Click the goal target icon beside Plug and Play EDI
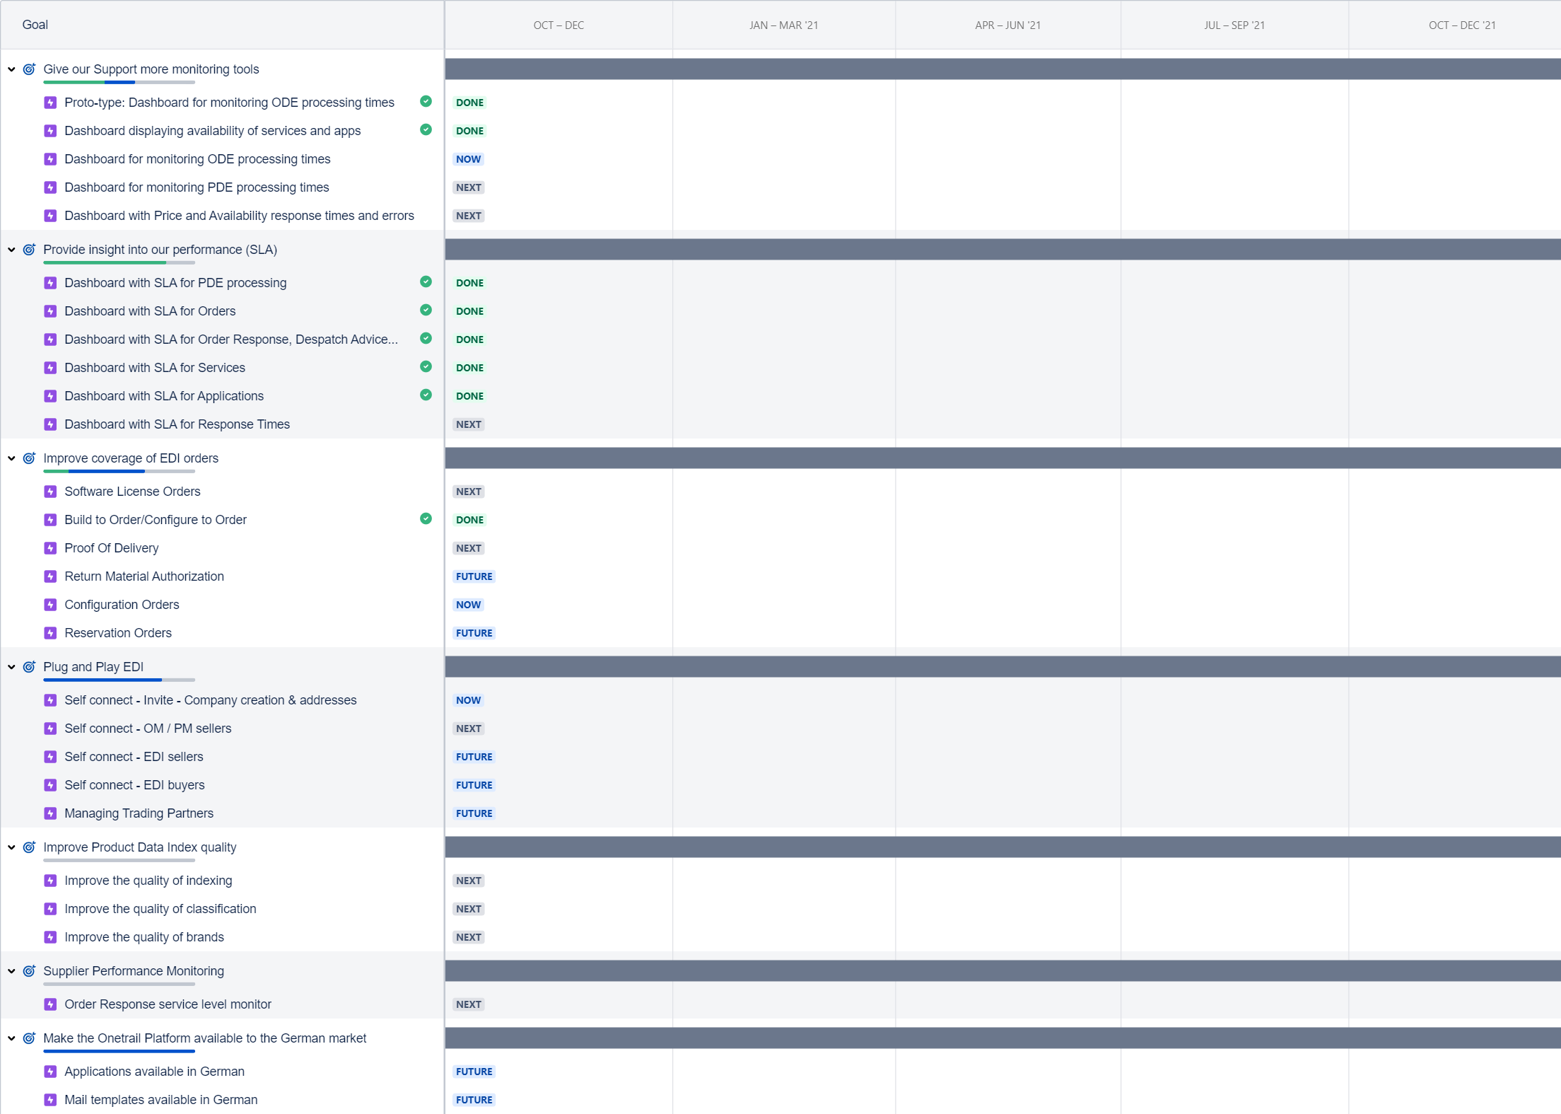1561x1114 pixels. (29, 667)
